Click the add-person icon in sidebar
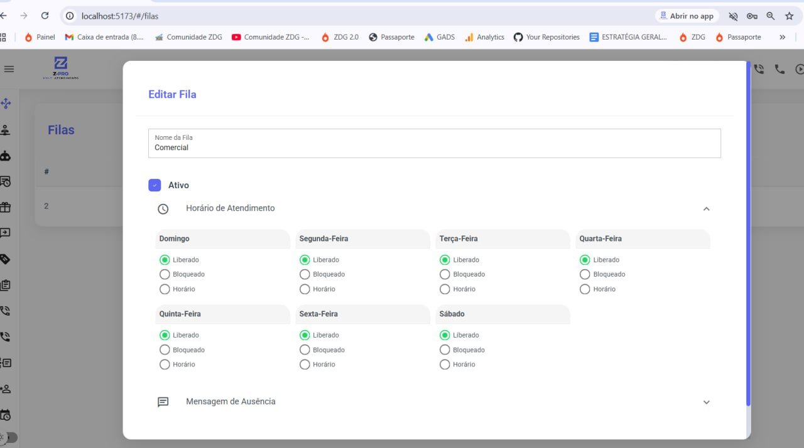804x448 pixels. coord(6,389)
